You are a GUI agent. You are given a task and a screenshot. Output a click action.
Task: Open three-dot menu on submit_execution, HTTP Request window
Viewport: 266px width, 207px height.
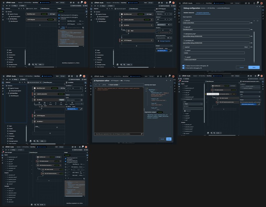coord(151,20)
